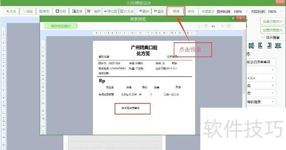Open the 打印比例 print scale dropdown

(x=275, y=11)
